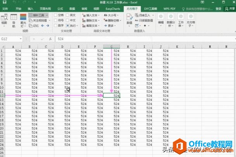Click the Tell Me search box
This screenshot has width=236, height=157.
[197, 9]
